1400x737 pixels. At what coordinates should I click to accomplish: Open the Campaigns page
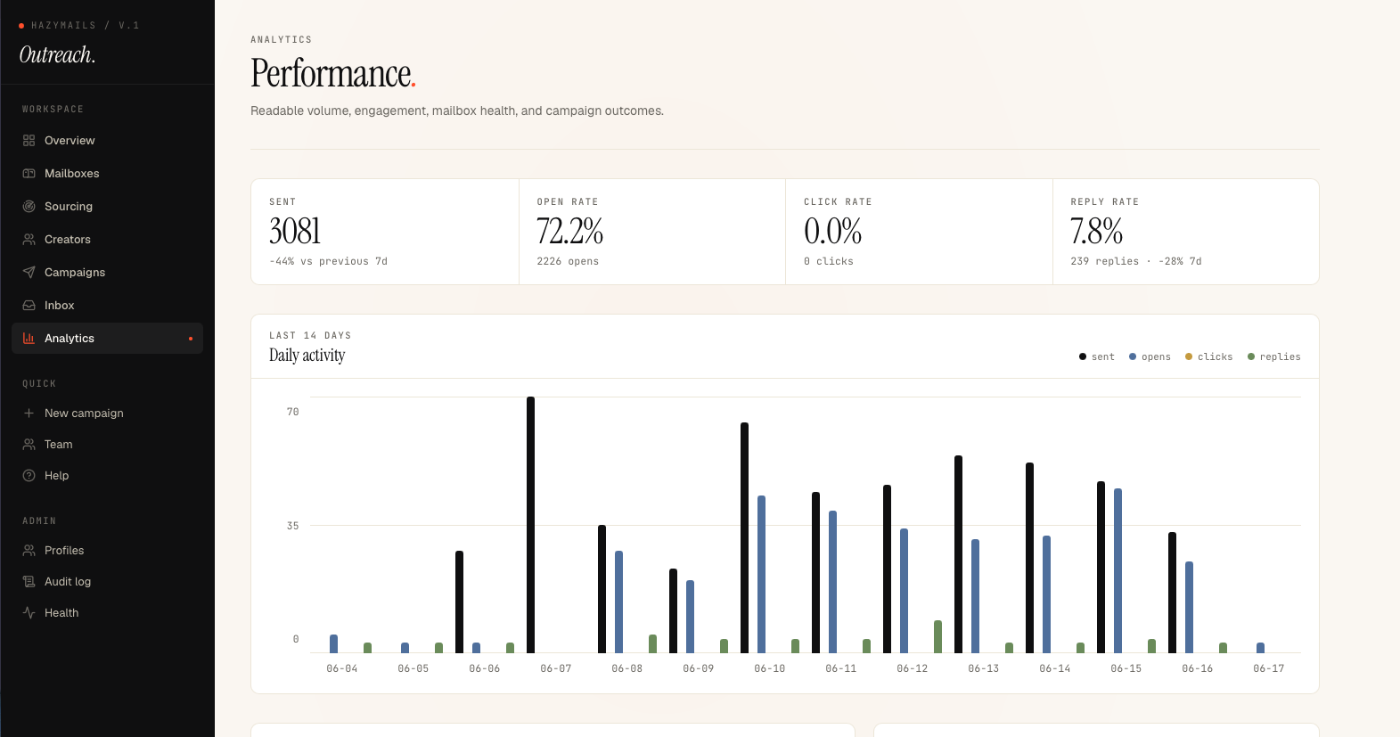tap(107, 273)
